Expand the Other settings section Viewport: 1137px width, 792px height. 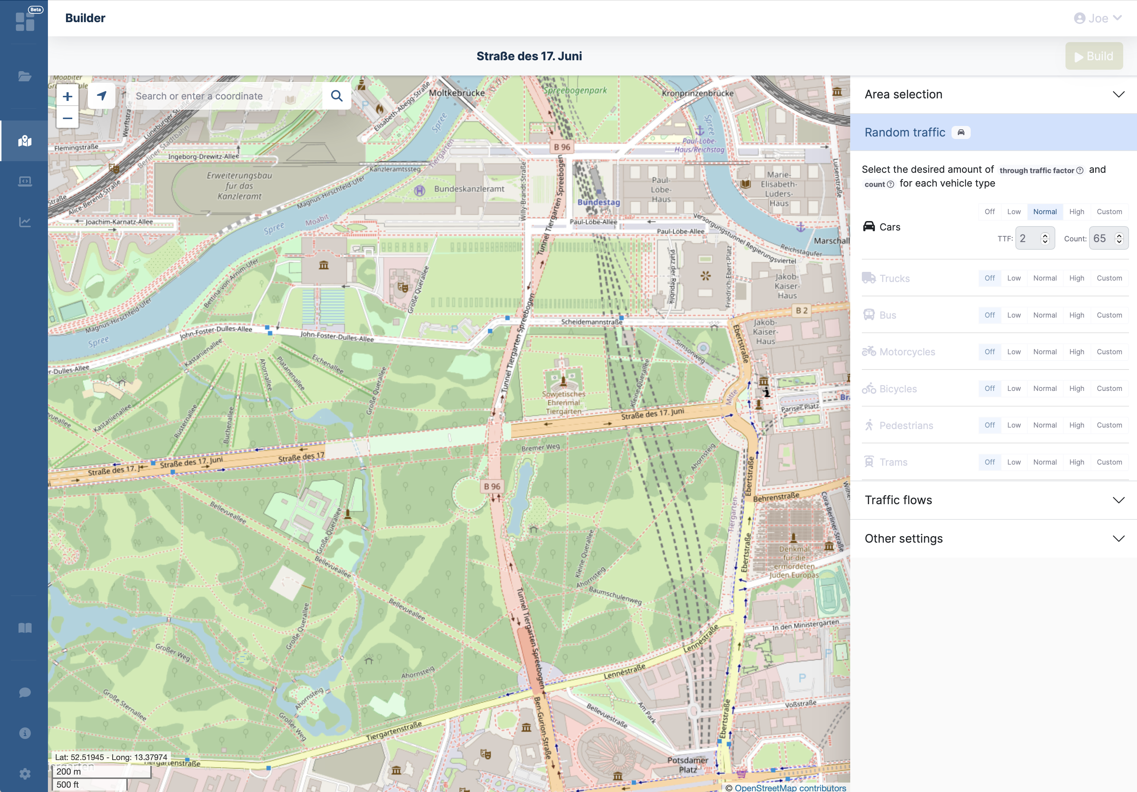993,539
